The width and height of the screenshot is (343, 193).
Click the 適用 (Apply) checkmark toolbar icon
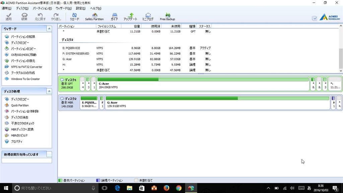pyautogui.click(x=8, y=17)
